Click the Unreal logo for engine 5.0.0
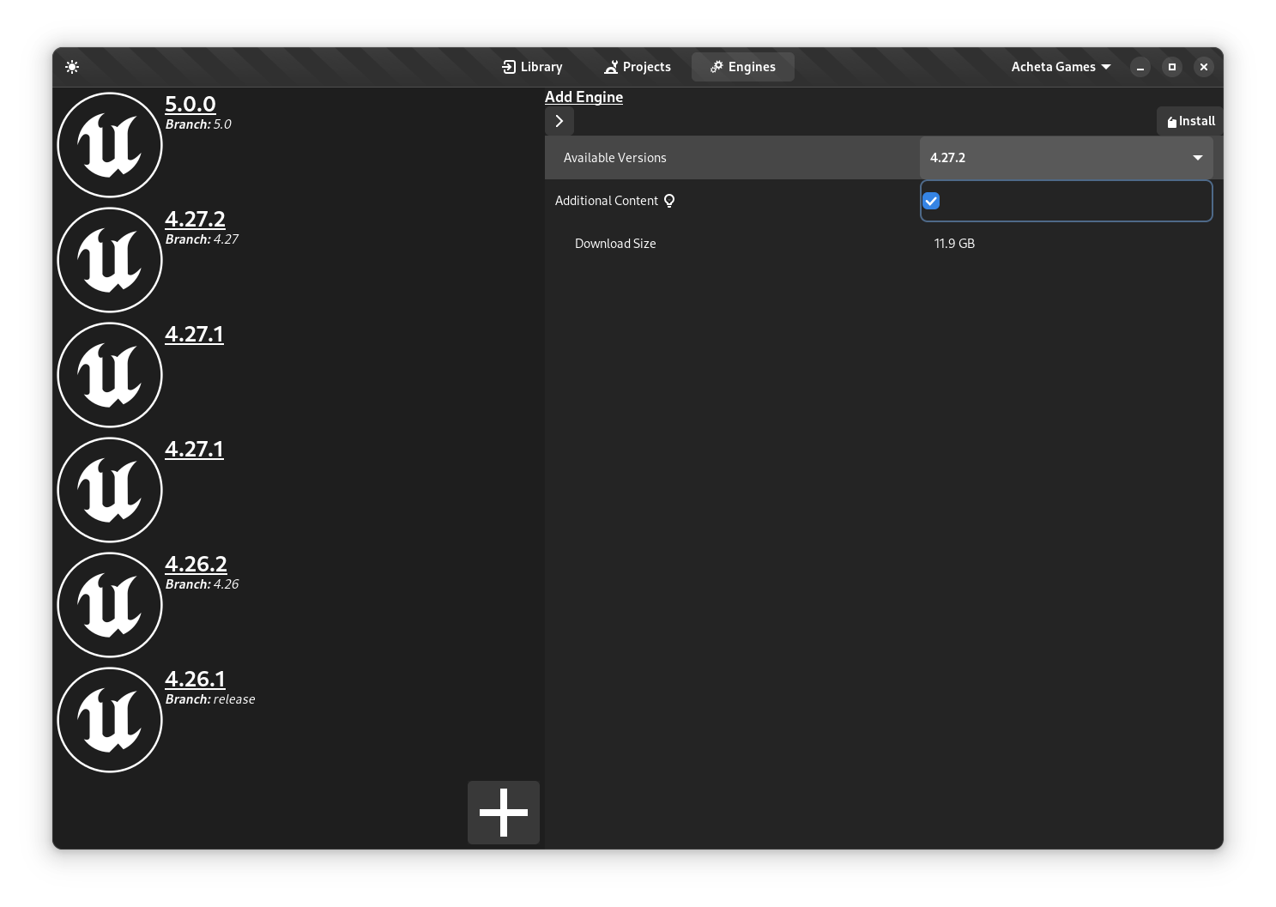 point(110,145)
